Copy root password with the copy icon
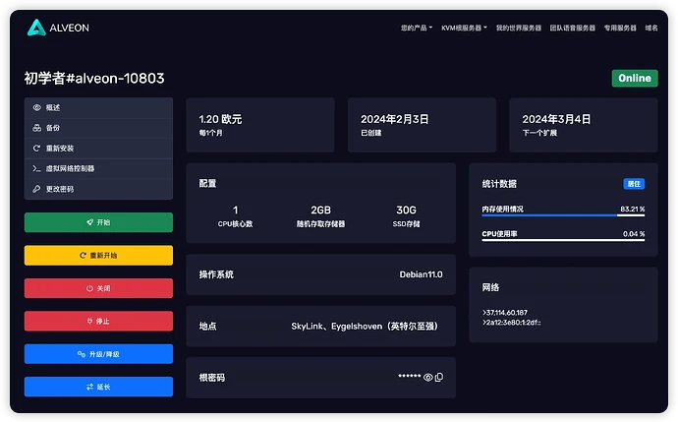 pos(439,378)
